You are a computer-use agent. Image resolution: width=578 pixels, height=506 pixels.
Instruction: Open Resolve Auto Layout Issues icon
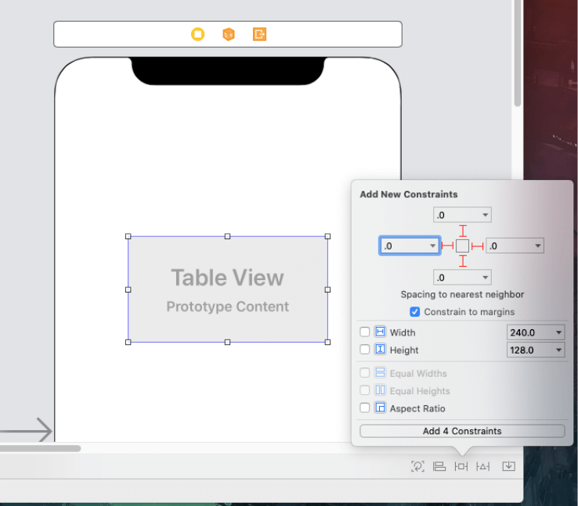pos(483,466)
